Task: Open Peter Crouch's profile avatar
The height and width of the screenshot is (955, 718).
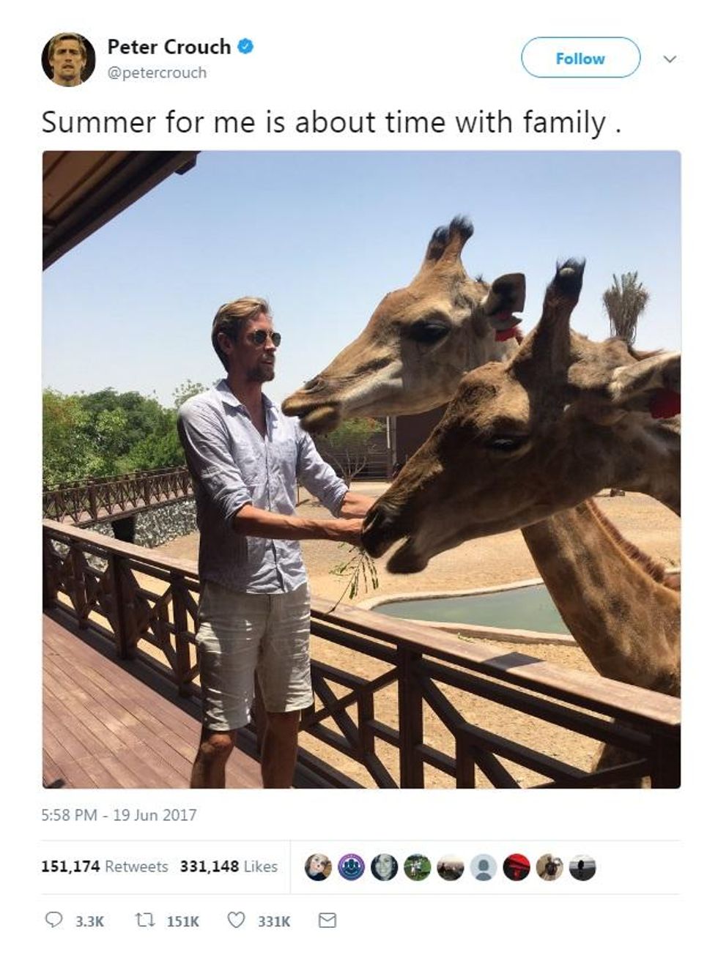Action: 68,59
